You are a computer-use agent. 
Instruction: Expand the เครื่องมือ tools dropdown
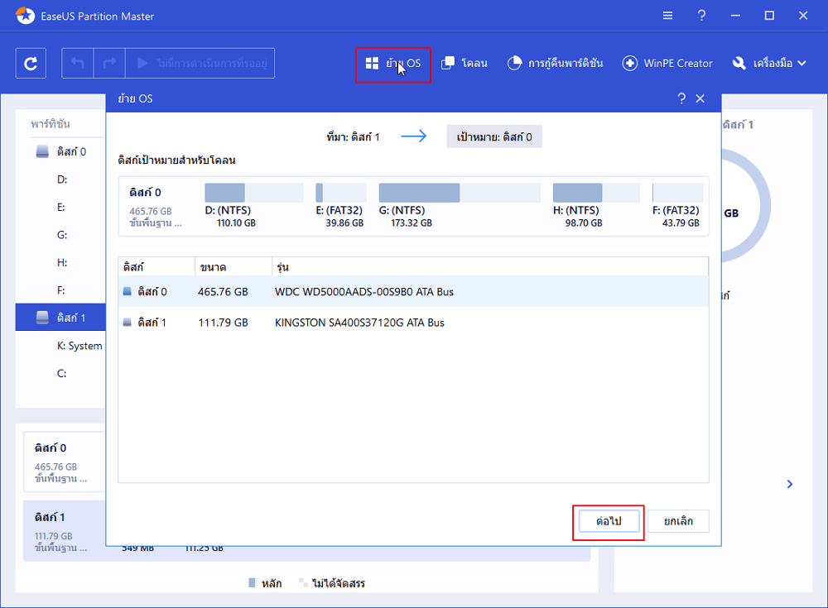(x=769, y=64)
